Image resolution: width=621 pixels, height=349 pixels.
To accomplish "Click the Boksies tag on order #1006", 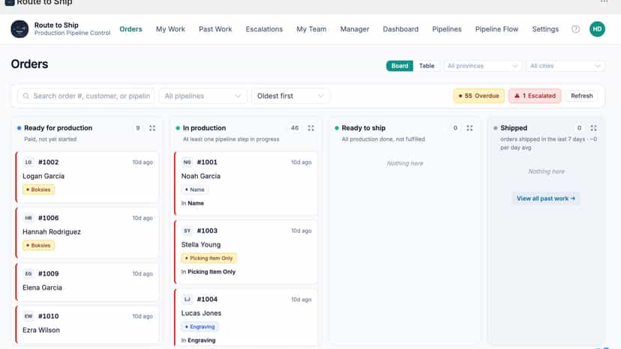I will 39,246.
